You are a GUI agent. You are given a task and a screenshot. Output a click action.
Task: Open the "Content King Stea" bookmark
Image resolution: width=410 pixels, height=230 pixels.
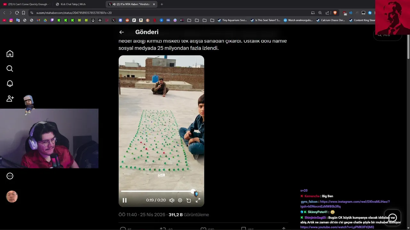pos(362,20)
